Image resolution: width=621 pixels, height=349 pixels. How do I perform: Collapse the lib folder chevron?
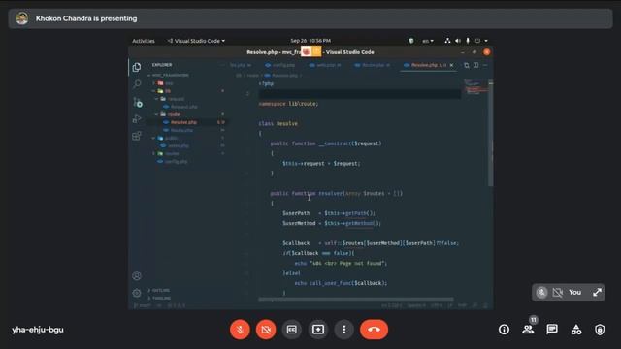click(153, 91)
